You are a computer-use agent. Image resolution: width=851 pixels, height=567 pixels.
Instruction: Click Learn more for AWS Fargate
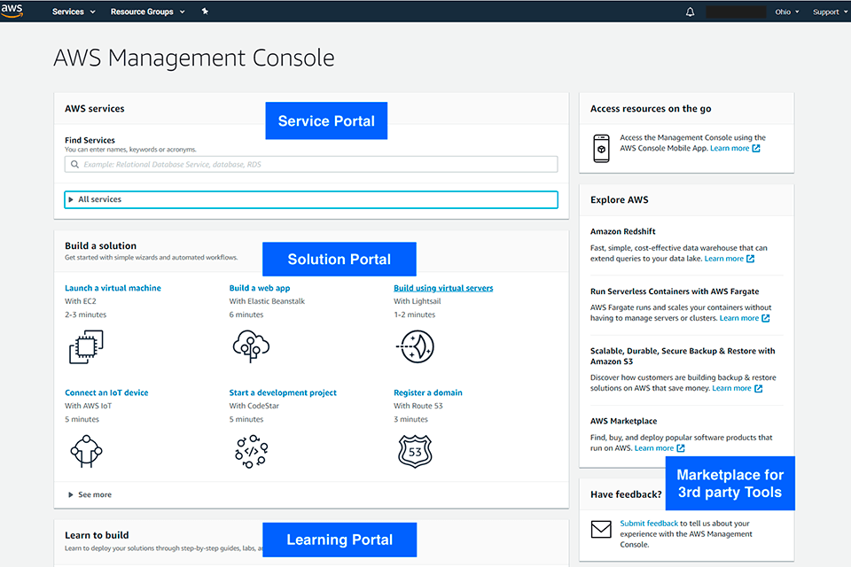(739, 319)
